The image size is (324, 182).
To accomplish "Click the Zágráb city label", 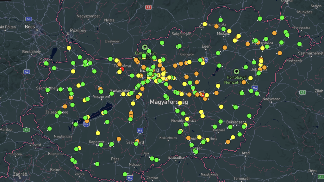I will tap(20, 174).
